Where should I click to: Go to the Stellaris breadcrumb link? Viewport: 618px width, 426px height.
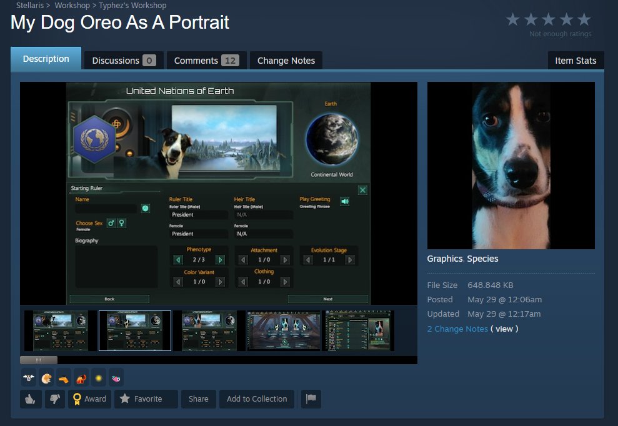(30, 5)
